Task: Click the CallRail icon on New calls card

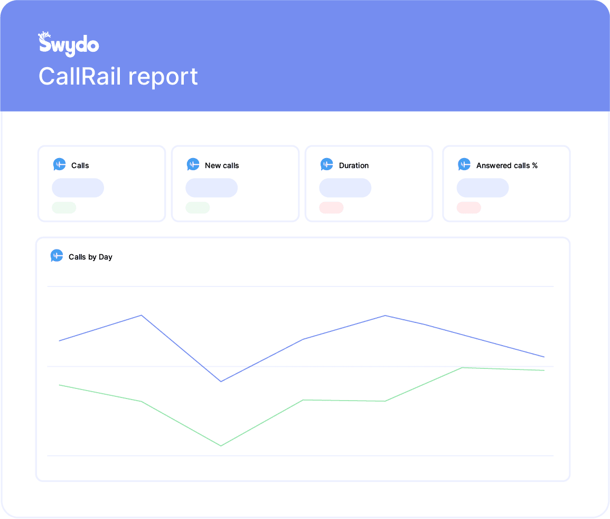Action: point(193,164)
